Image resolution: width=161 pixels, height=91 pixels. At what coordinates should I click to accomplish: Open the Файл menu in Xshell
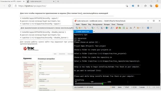(78, 25)
